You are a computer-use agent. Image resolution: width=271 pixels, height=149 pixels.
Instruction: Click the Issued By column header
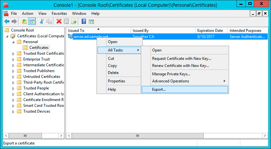pyautogui.click(x=141, y=31)
